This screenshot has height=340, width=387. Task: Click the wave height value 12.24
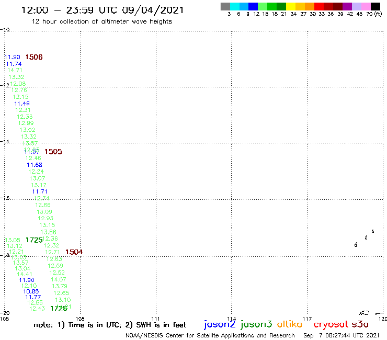tap(36, 172)
